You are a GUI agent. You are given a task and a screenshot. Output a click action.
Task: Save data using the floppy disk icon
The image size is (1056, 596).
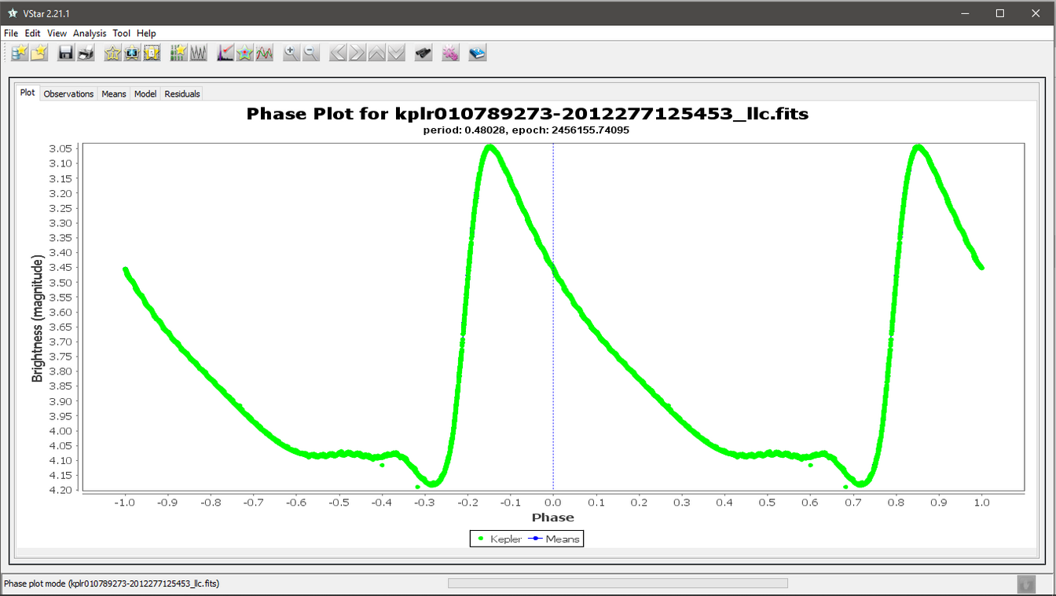pyautogui.click(x=66, y=53)
